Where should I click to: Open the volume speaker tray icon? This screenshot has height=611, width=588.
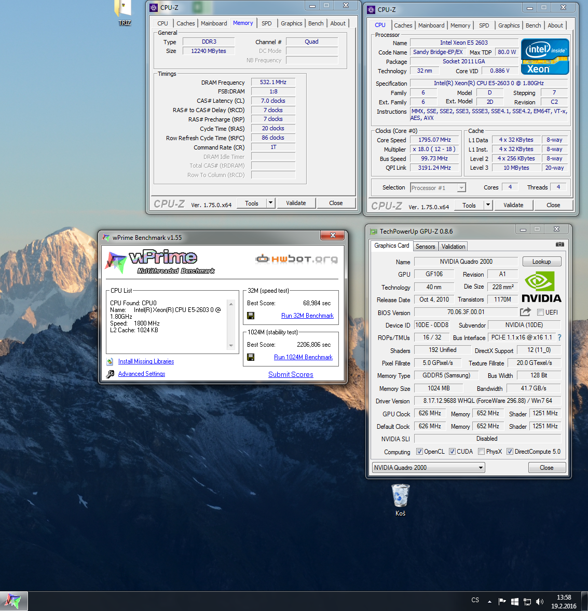[x=540, y=601]
